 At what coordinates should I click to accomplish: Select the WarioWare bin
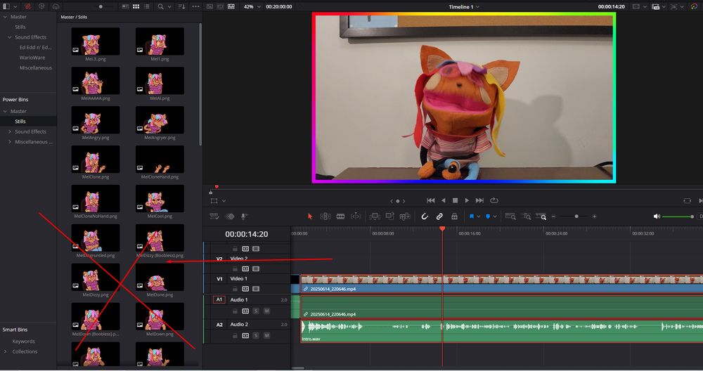32,58
